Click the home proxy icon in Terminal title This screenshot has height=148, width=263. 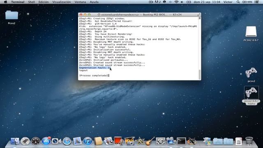point(99,15)
